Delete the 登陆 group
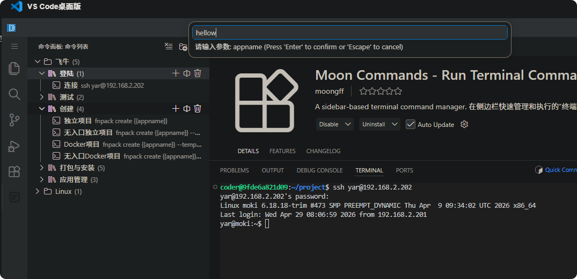This screenshot has height=279, width=577. (198, 73)
